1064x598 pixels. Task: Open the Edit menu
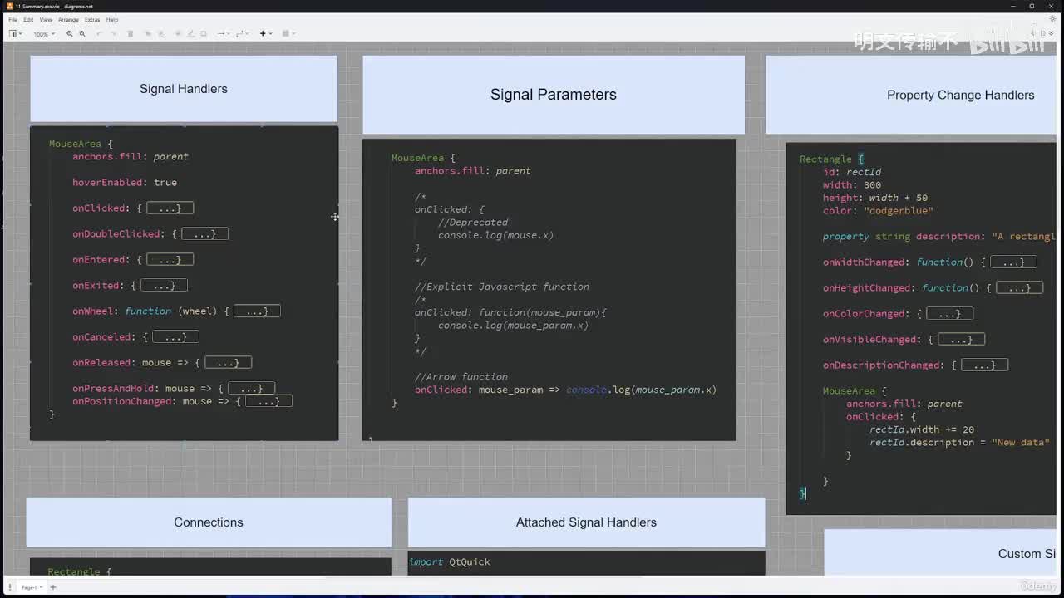pos(28,19)
